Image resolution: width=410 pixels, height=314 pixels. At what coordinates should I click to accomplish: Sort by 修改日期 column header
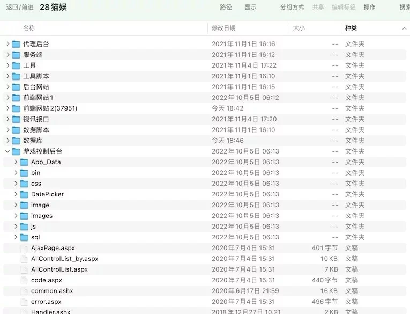[x=223, y=28]
